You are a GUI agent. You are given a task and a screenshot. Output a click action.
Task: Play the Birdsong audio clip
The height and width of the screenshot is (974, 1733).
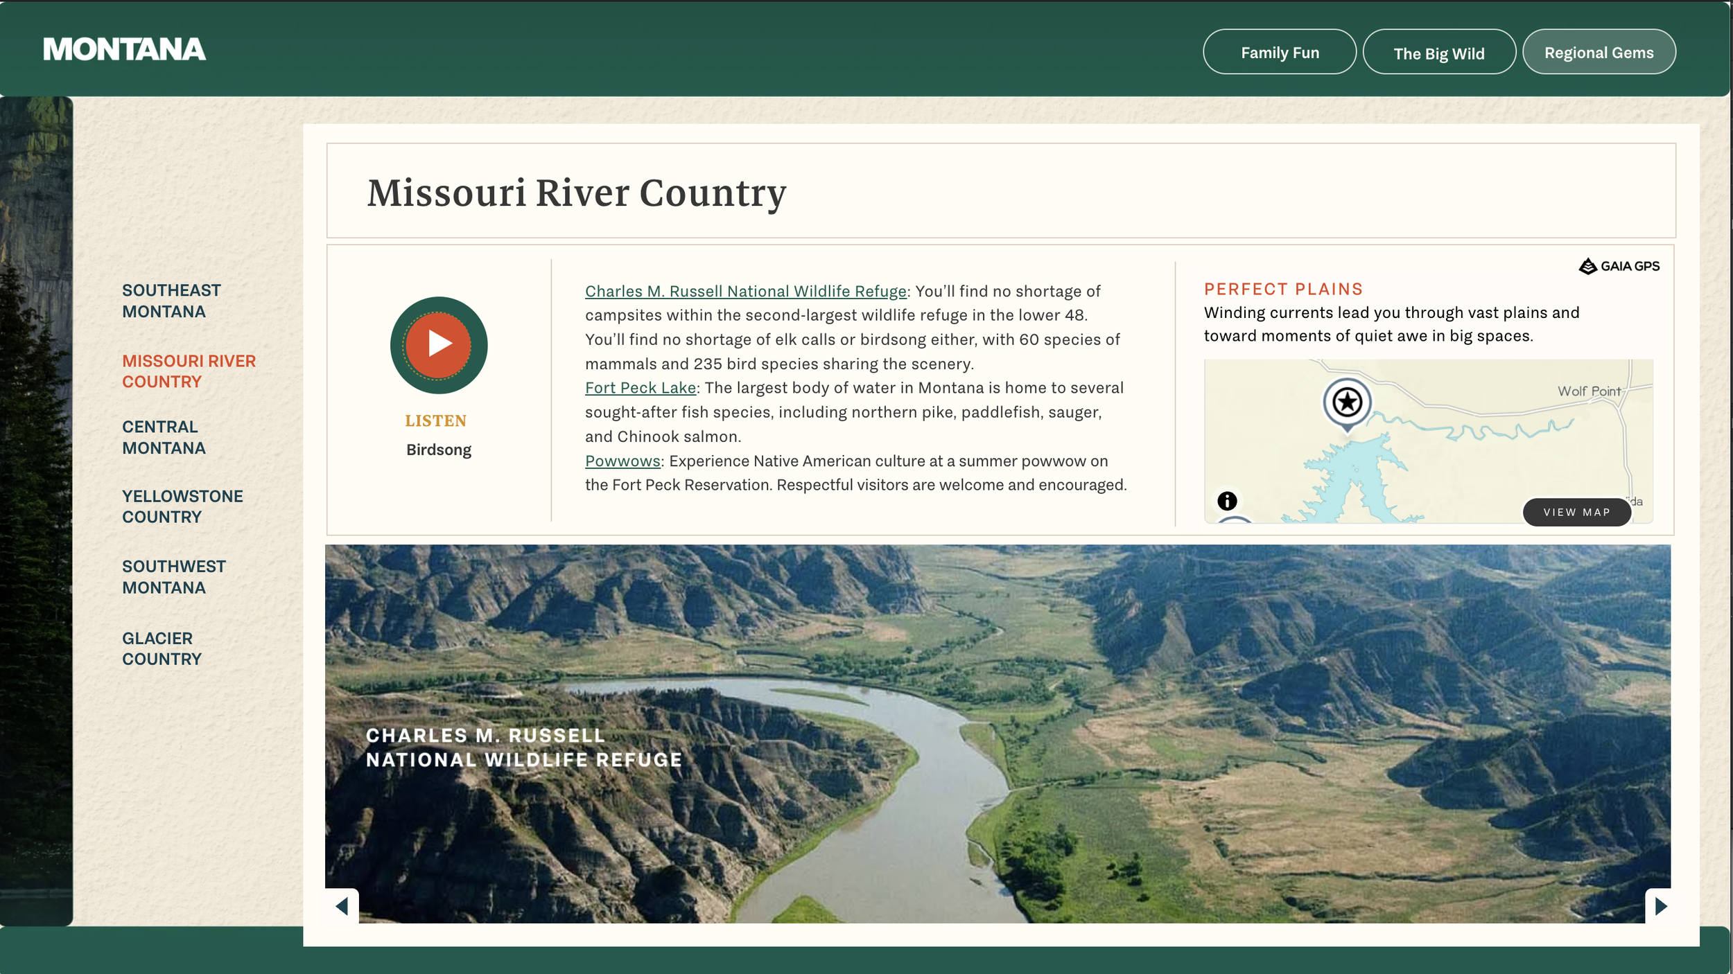pyautogui.click(x=438, y=344)
